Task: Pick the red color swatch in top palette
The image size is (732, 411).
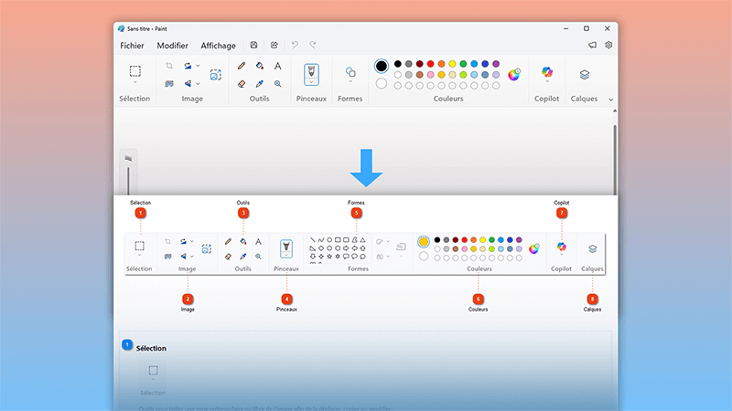Action: click(x=430, y=64)
